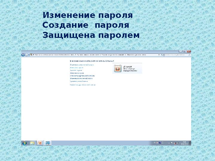Open Windows Explorer from the taskbar
Image resolution: width=215 pixels, height=161 pixels.
32,143
